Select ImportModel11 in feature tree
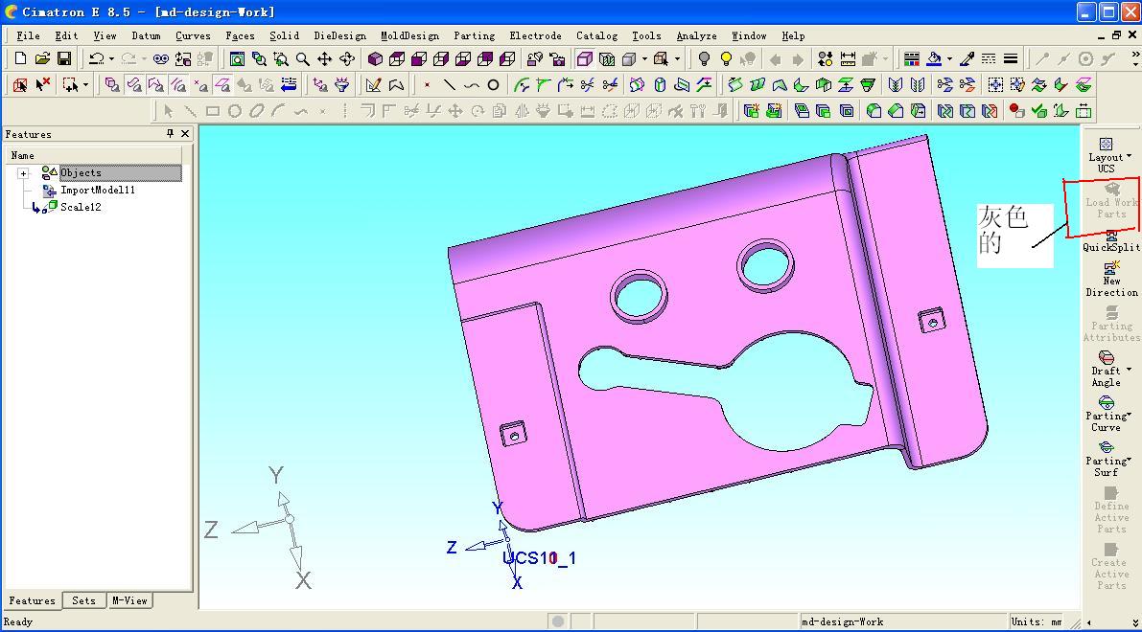The image size is (1142, 632). (x=98, y=190)
